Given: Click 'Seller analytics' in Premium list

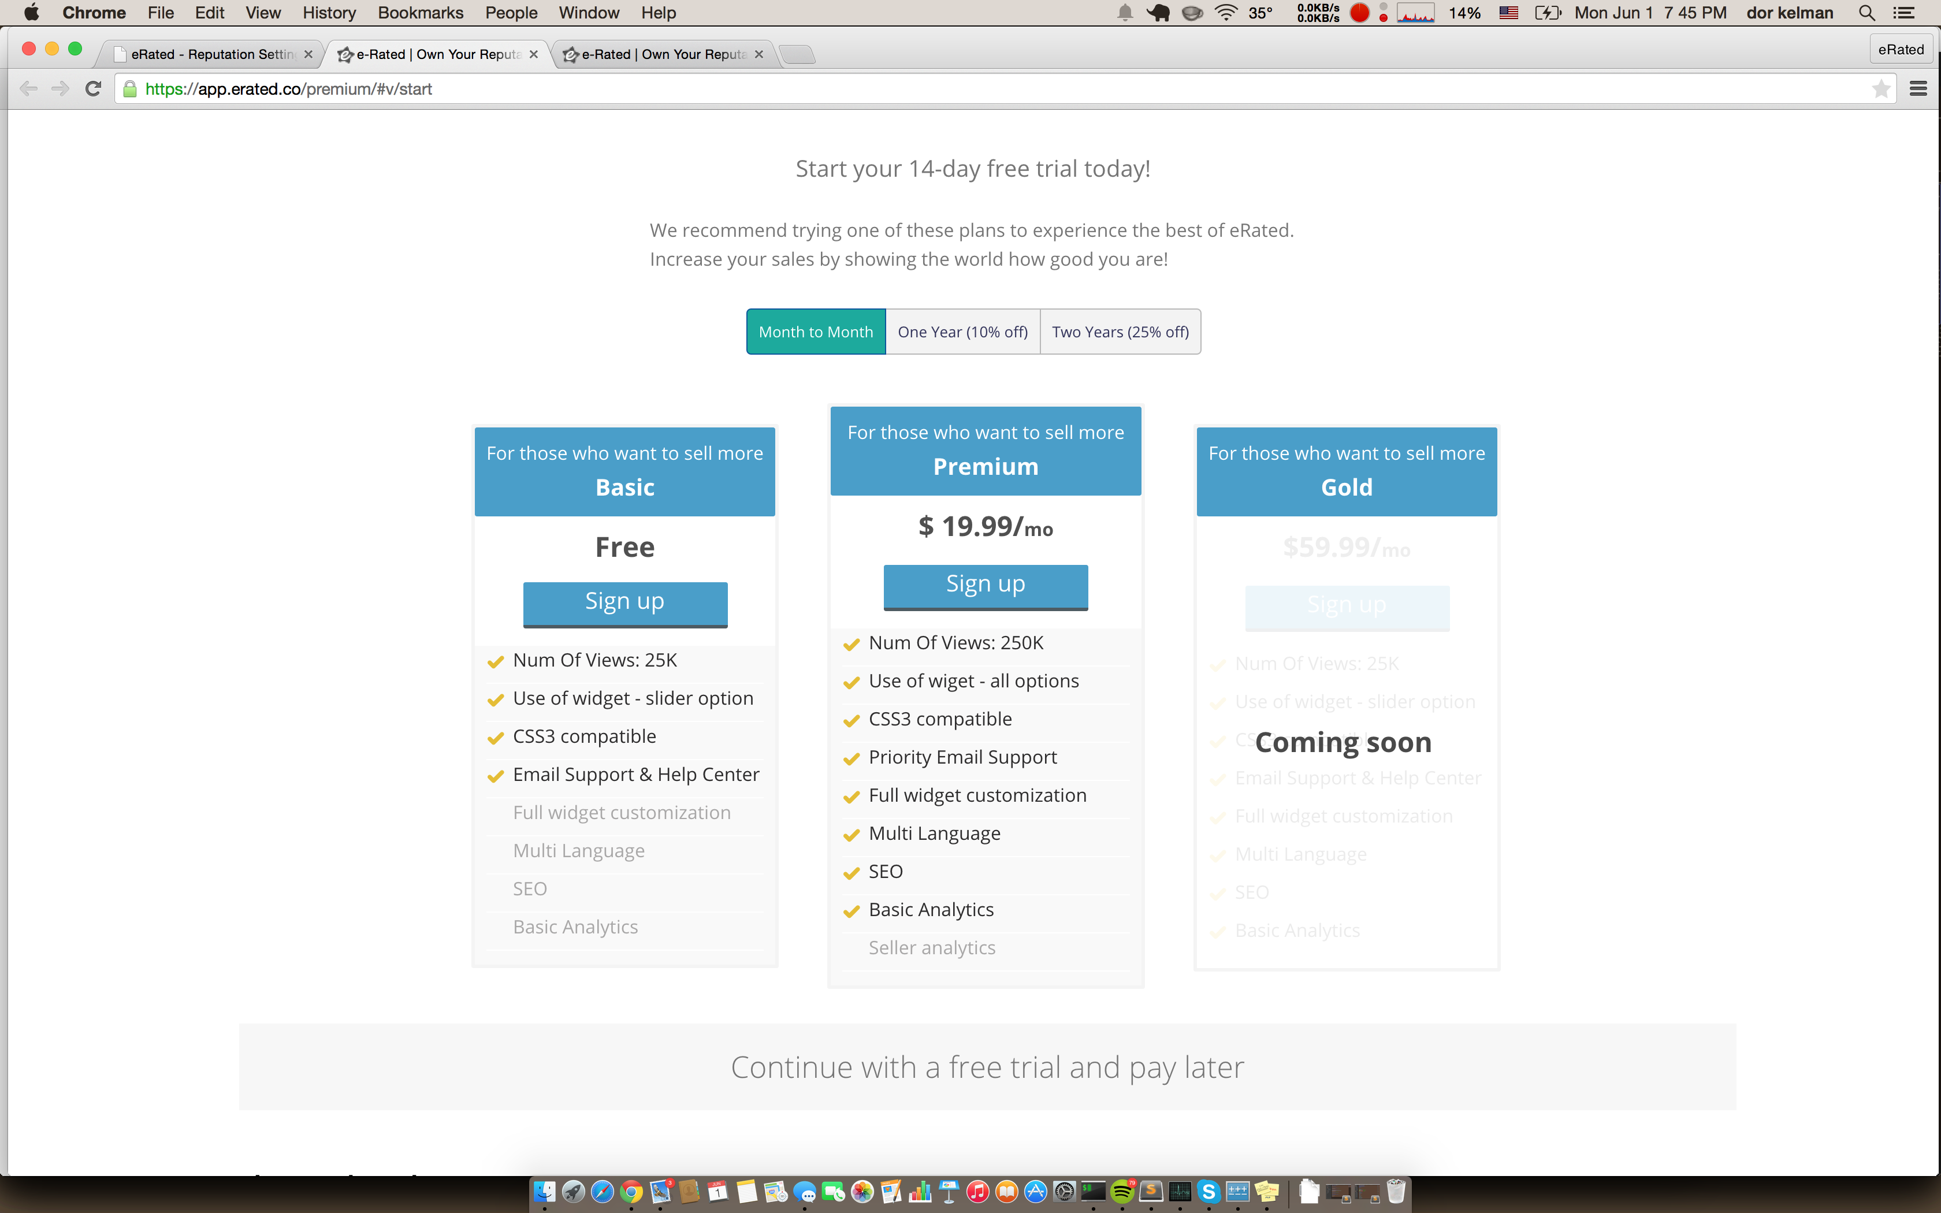Looking at the screenshot, I should coord(932,947).
